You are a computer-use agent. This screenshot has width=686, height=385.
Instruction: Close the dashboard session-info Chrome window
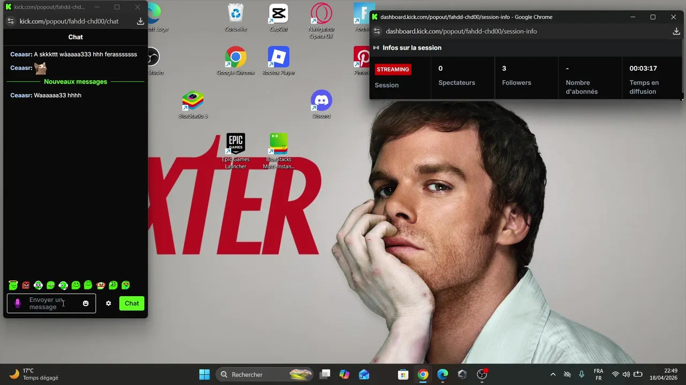[x=674, y=17]
